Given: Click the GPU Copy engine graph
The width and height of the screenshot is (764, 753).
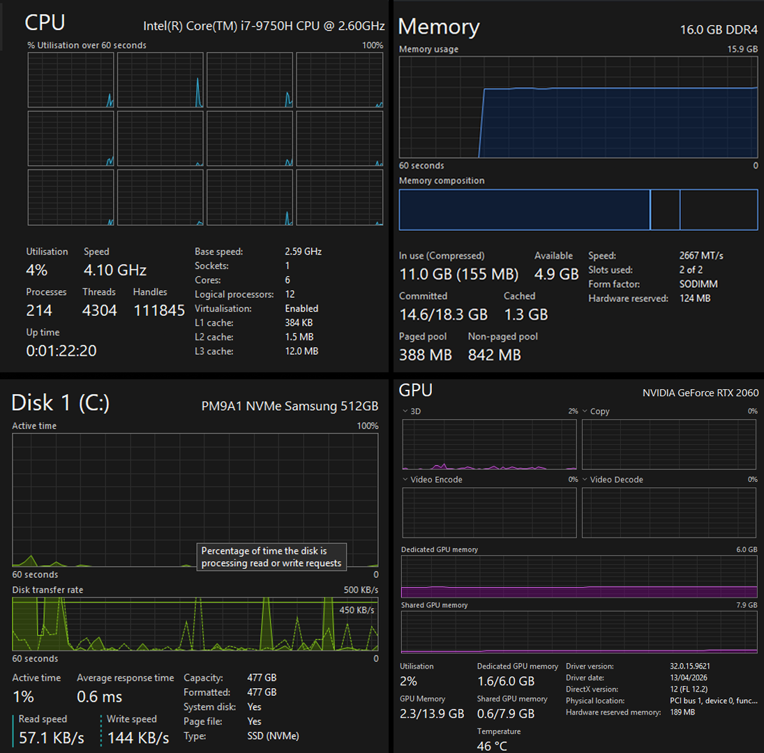Looking at the screenshot, I should 669,444.
